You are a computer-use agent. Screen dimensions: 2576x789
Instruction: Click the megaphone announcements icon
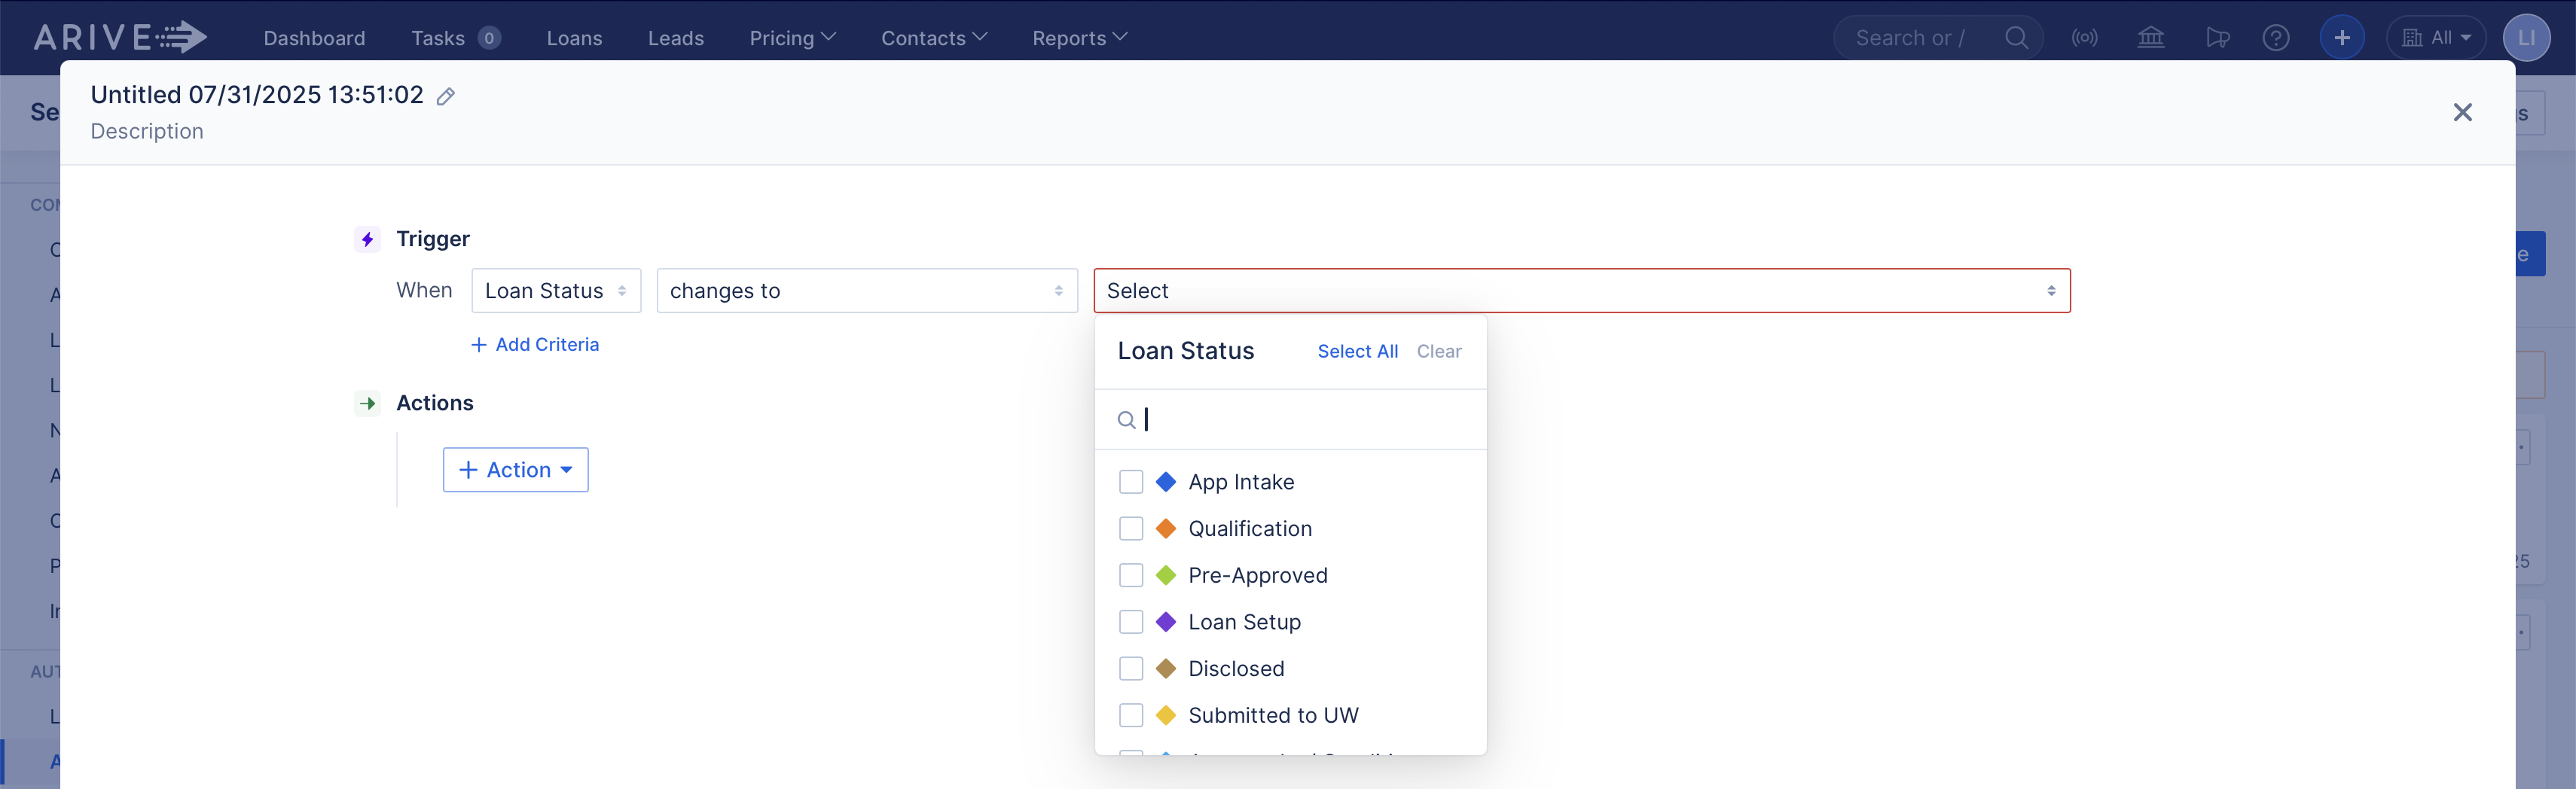pos(2218,37)
